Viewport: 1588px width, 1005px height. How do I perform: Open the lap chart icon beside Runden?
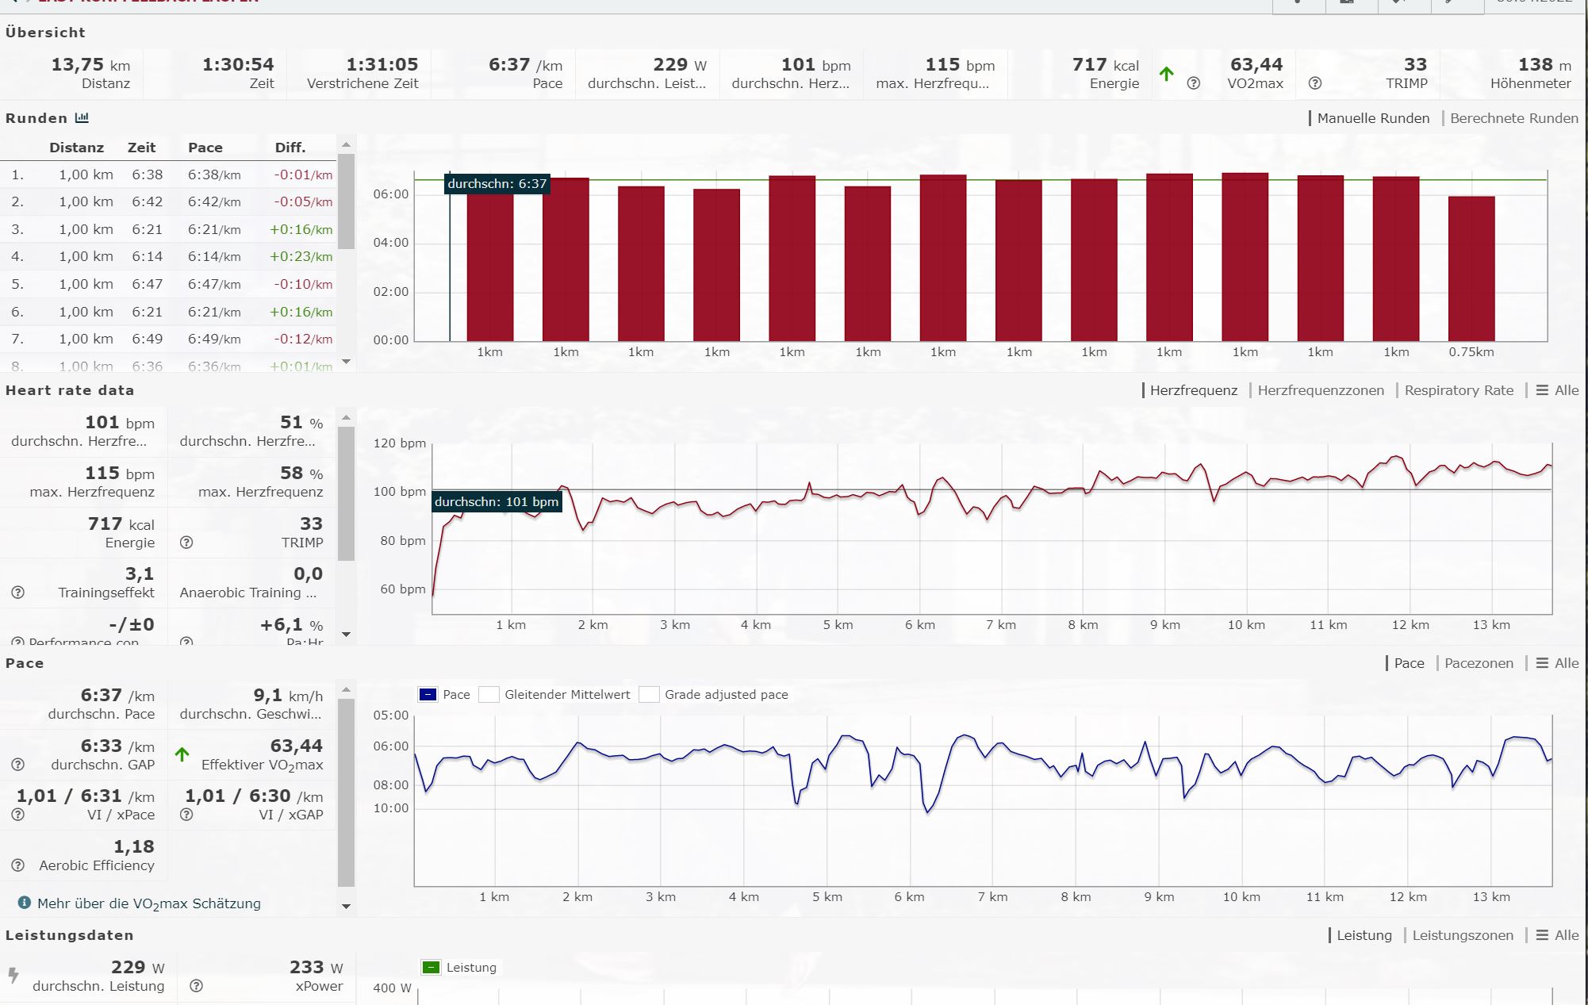[82, 118]
